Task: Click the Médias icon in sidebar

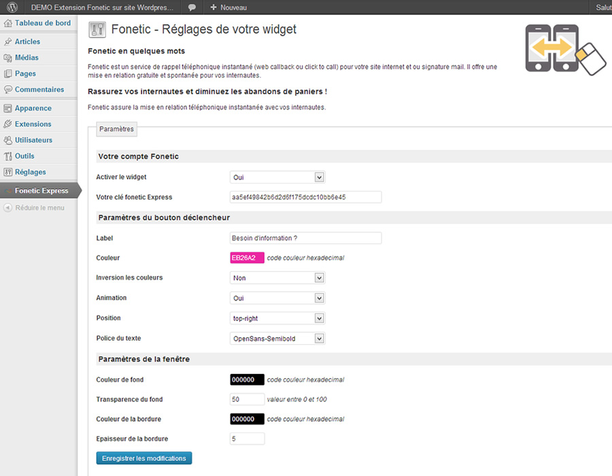Action: pyautogui.click(x=7, y=57)
